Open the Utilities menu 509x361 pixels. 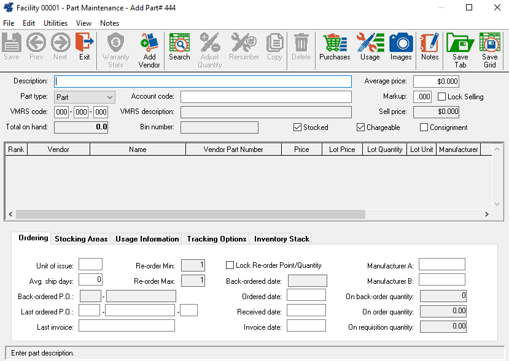55,23
